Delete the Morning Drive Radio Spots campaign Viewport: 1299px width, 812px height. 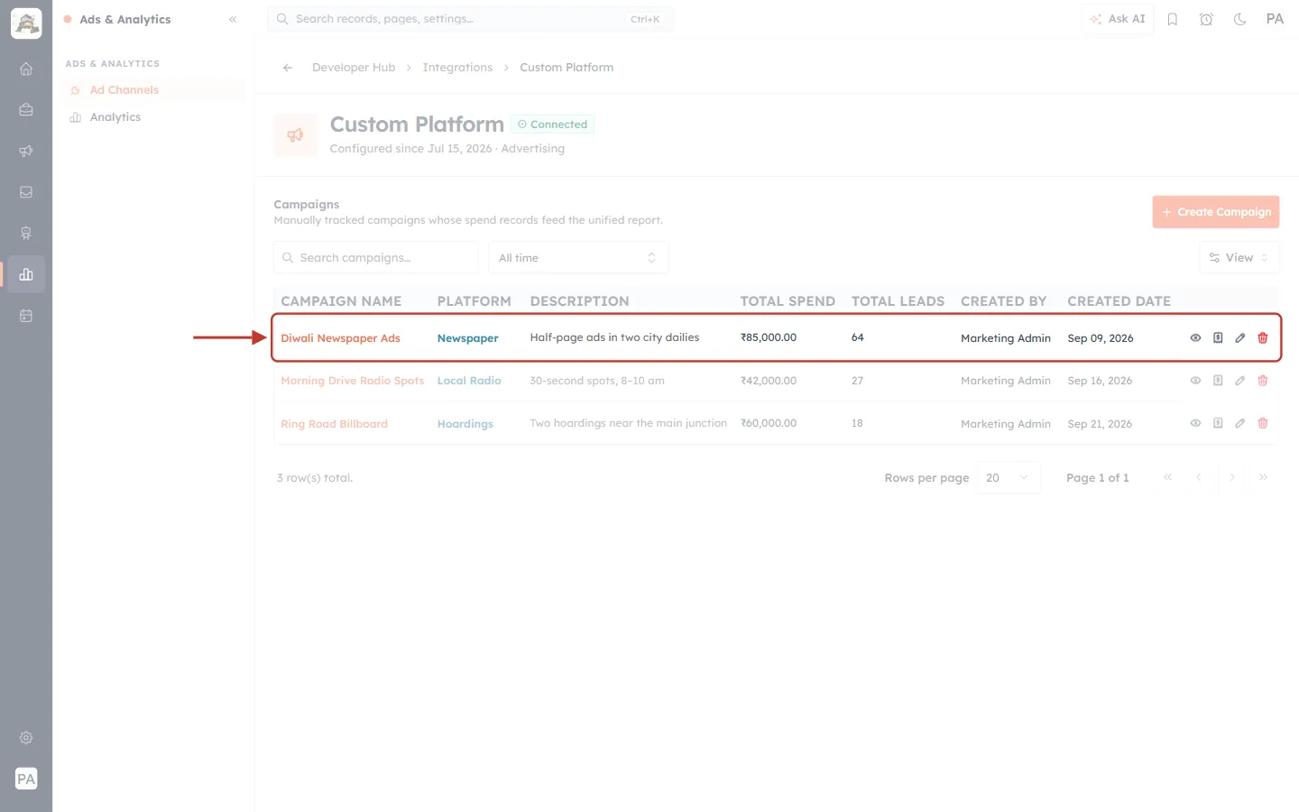pos(1263,381)
